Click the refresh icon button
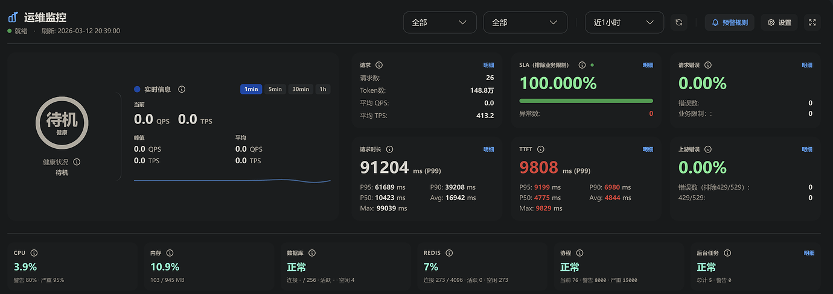 click(679, 22)
